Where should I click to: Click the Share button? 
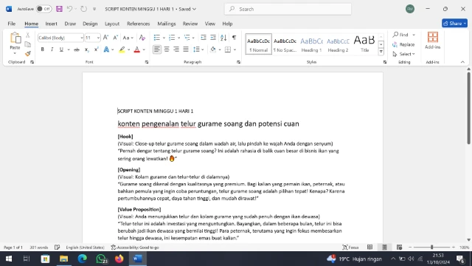click(454, 23)
